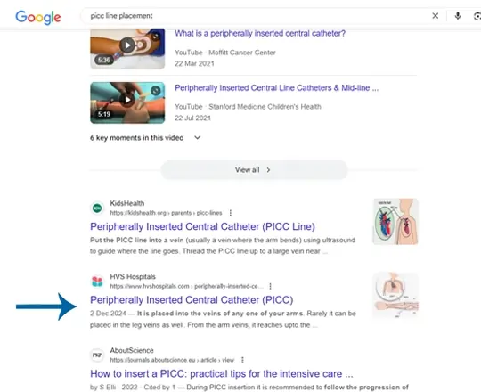Image resolution: width=481 pixels, height=392 pixels.
Task: Click the HVS Hospitals favicon
Action: (97, 282)
